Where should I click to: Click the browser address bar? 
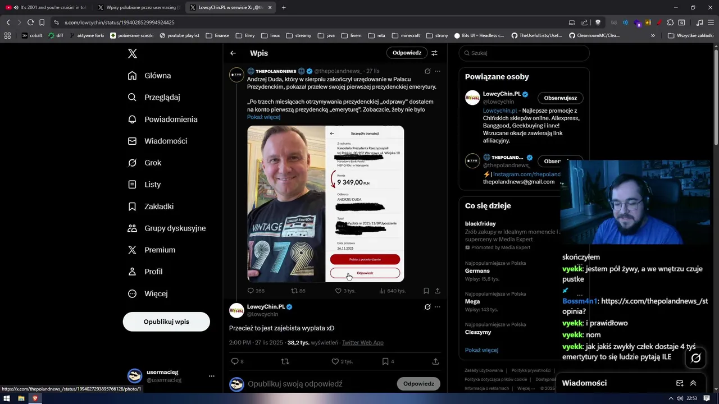click(309, 22)
